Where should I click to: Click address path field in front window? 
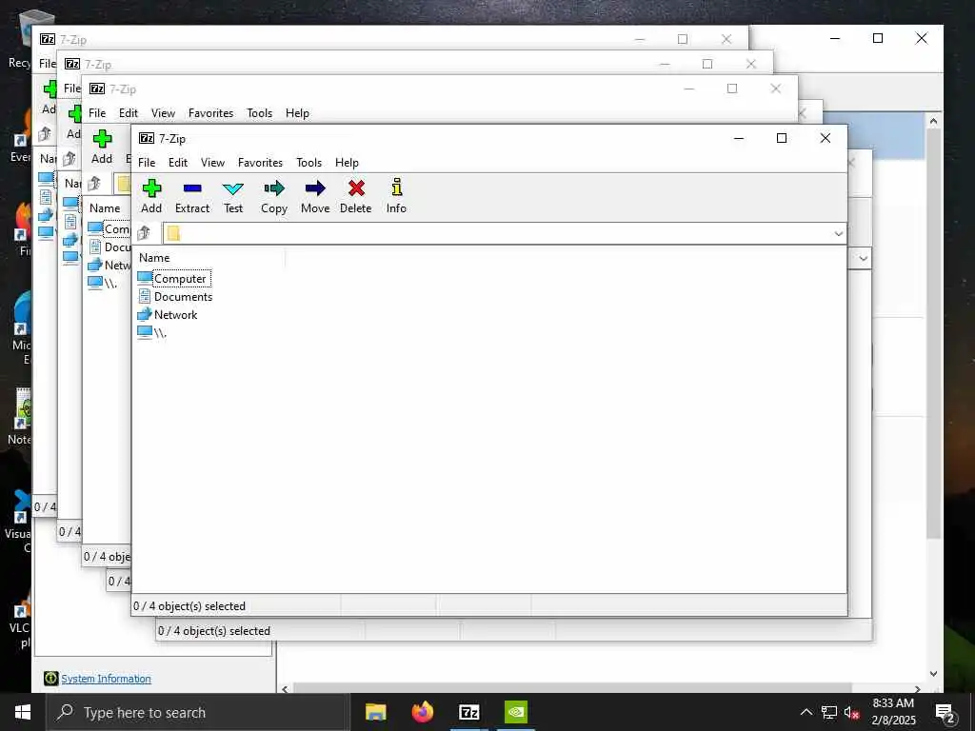pyautogui.click(x=504, y=234)
